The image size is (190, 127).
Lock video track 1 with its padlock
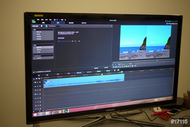40,82
